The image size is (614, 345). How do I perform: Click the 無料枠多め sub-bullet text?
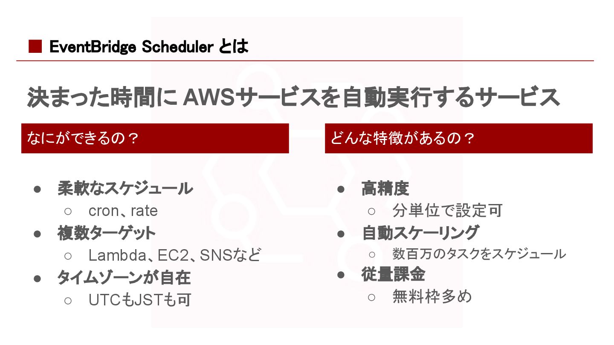432,296
